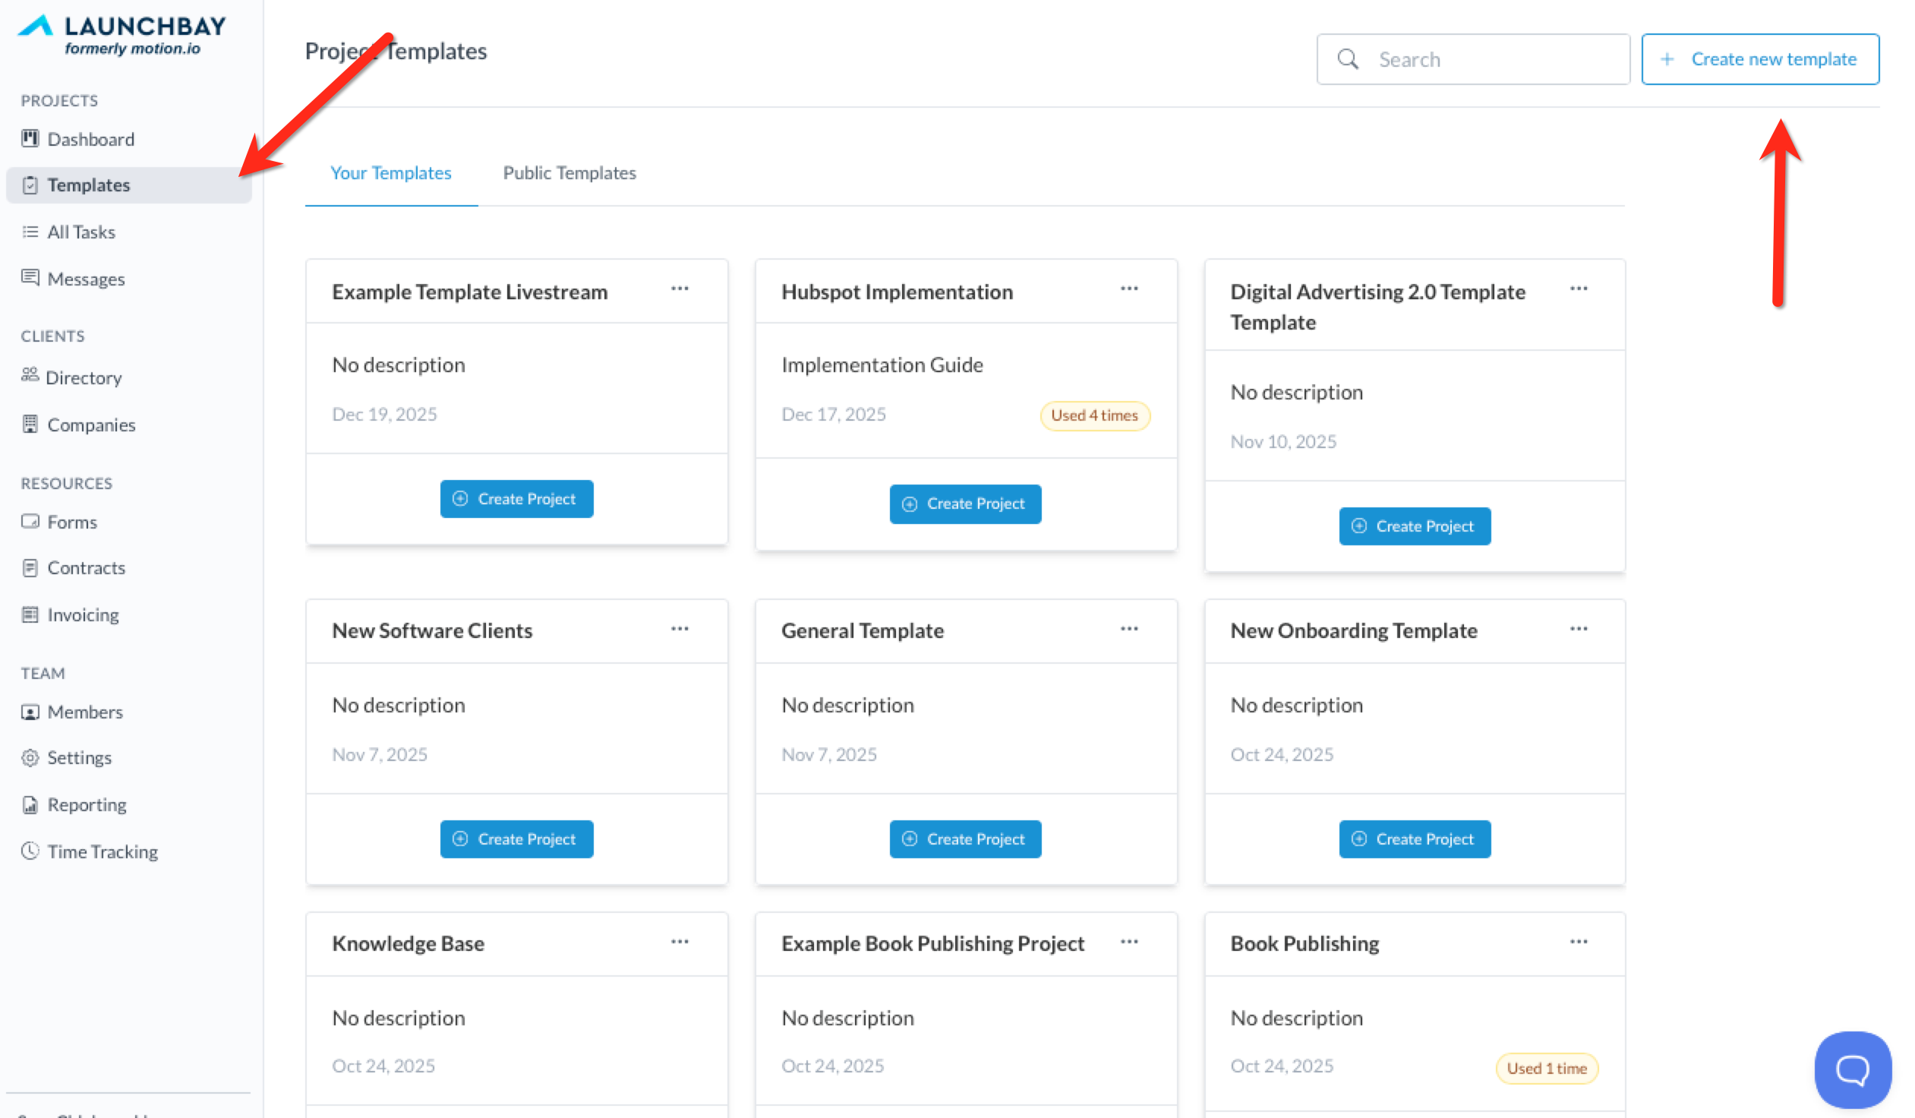Click into the Search field
This screenshot has height=1118, width=1915.
[x=1490, y=59]
